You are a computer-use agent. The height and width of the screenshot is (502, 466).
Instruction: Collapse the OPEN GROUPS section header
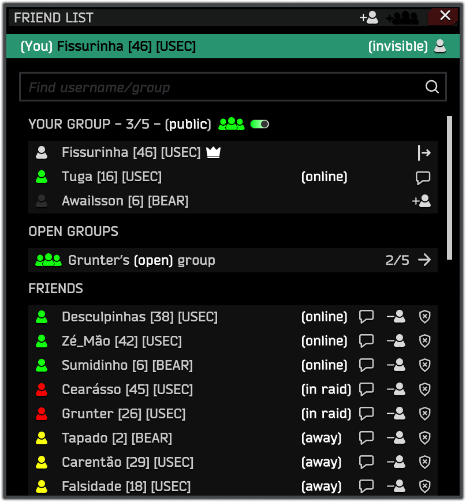(73, 231)
